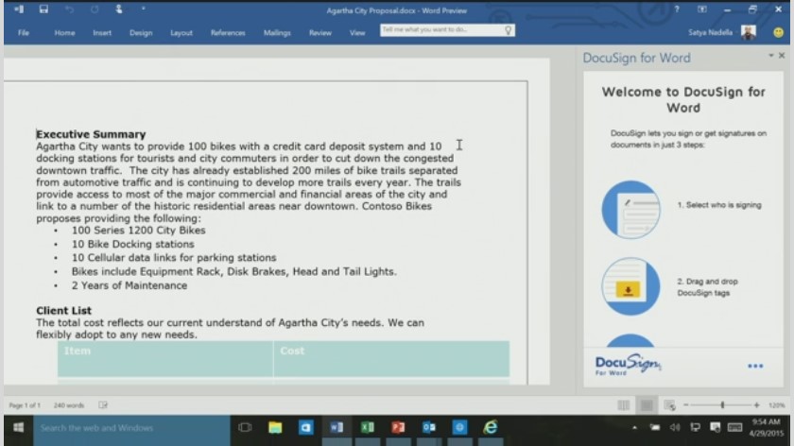Open Excel from the taskbar
Image resolution: width=794 pixels, height=446 pixels.
click(x=368, y=428)
